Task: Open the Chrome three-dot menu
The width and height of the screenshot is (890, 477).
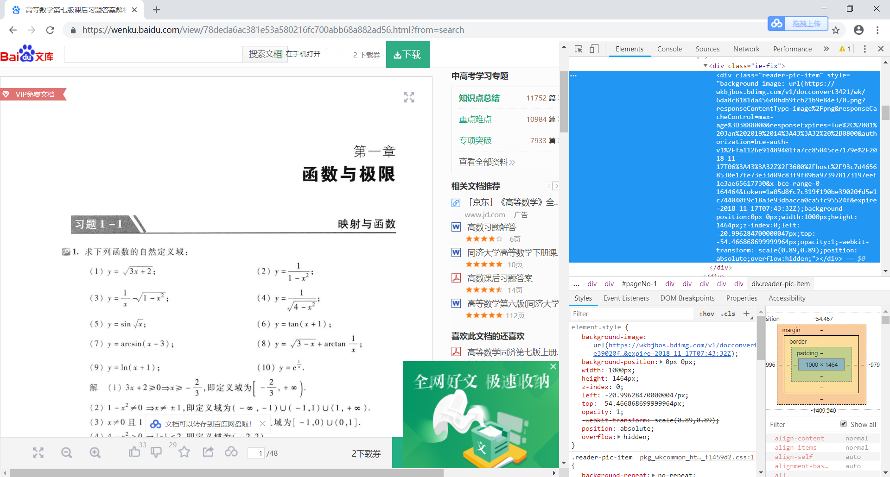Action: coord(877,30)
